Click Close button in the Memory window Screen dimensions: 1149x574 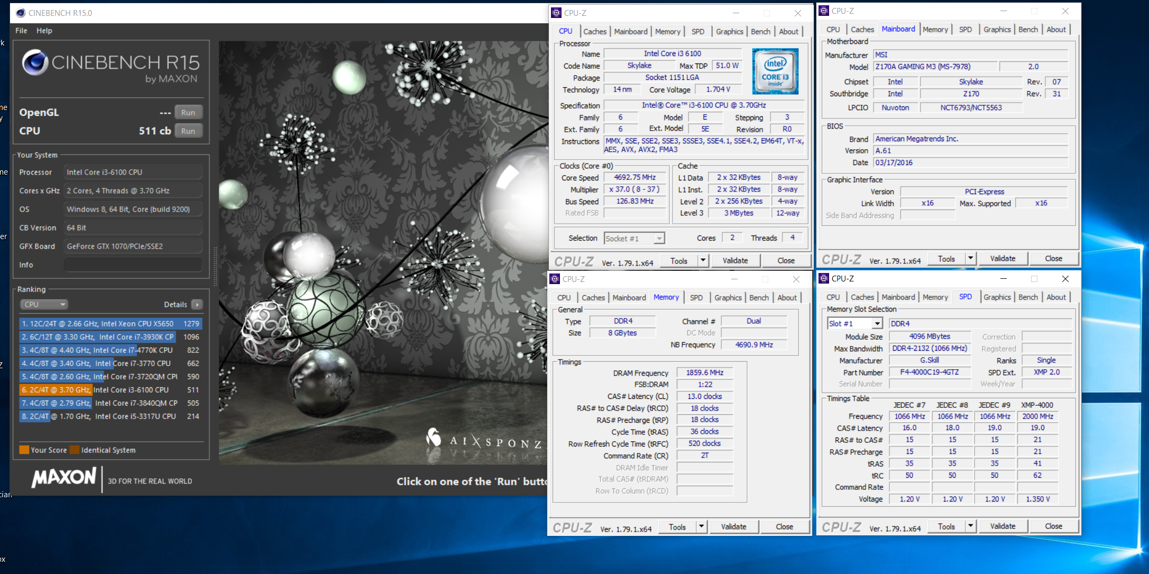784,526
